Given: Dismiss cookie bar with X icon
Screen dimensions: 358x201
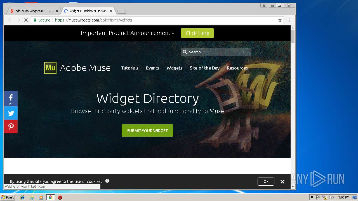Looking at the screenshot, I should point(282,182).
